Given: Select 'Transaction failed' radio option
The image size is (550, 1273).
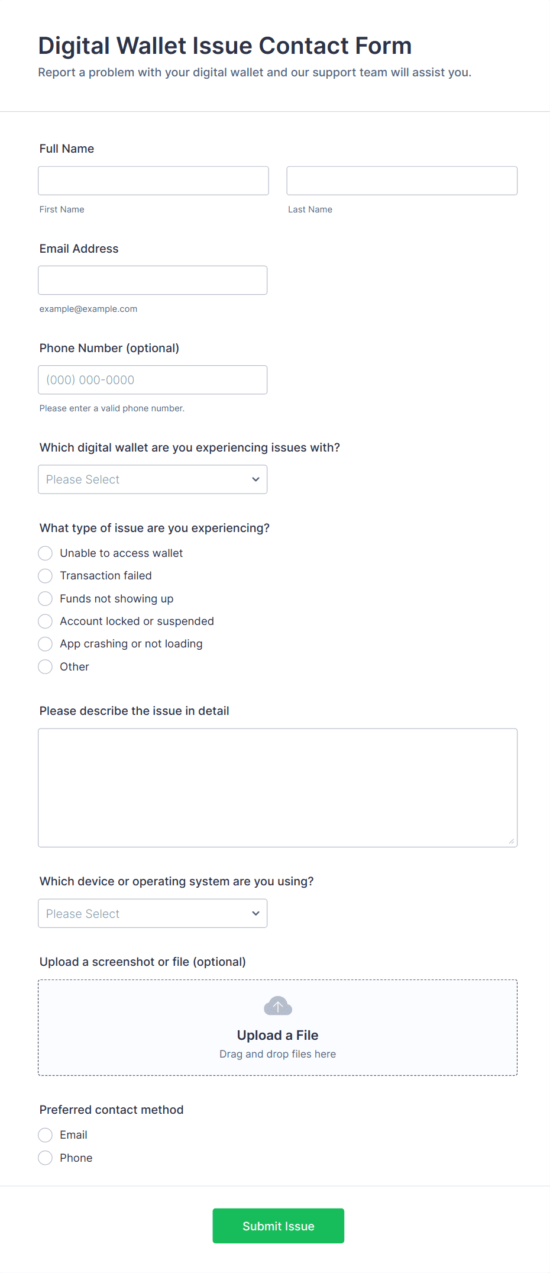Looking at the screenshot, I should [x=45, y=576].
